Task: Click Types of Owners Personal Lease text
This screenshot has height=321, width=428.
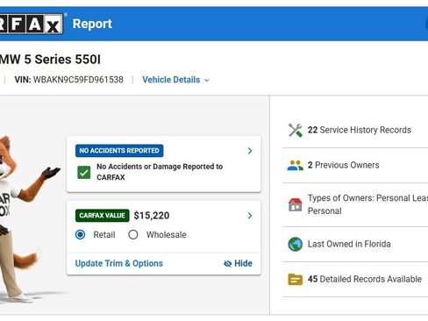Action: [367, 204]
